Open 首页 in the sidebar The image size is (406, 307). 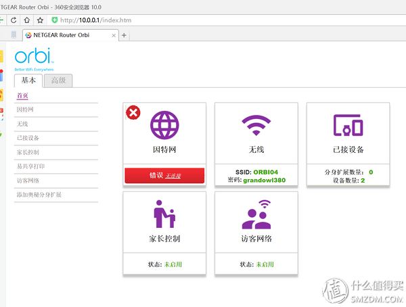tap(22, 95)
